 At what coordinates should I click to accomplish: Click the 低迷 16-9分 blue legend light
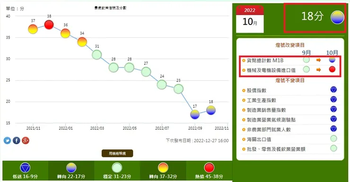point(25,168)
